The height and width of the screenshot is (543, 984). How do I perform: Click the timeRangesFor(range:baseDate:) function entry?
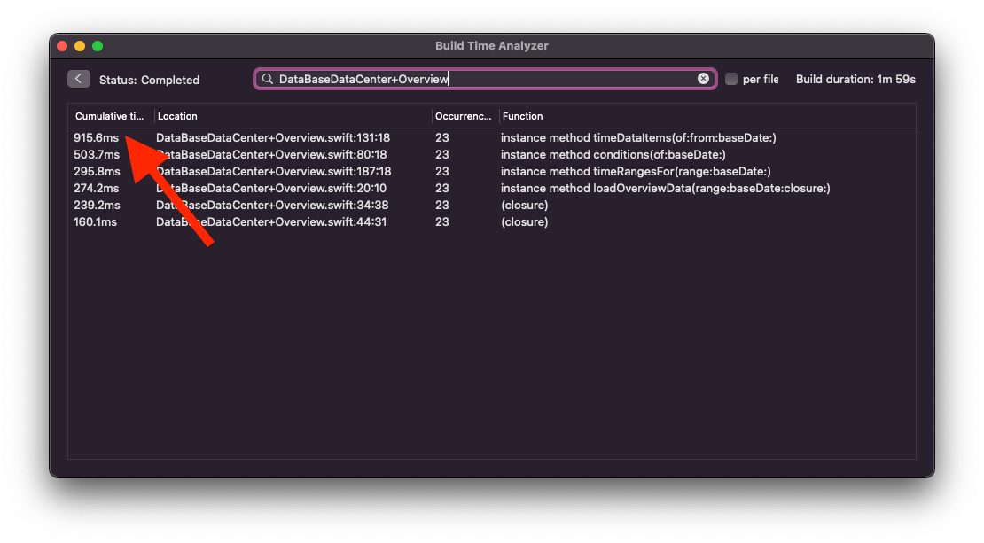point(636,172)
